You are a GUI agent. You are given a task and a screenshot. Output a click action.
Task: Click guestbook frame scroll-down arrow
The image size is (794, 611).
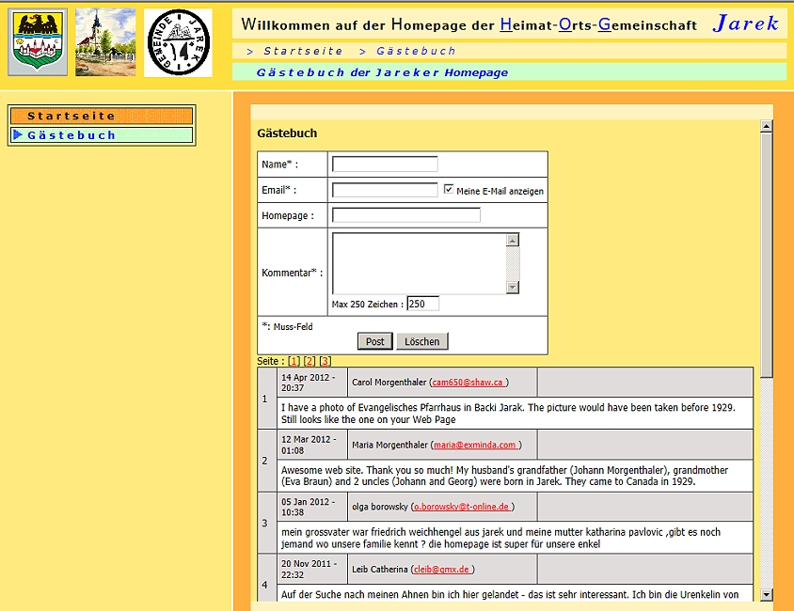(767, 594)
